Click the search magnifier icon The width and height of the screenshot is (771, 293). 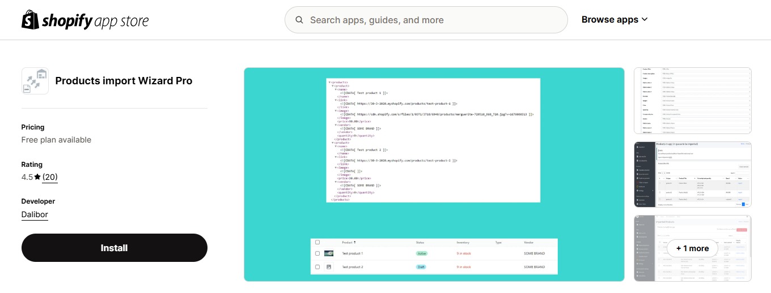click(299, 20)
